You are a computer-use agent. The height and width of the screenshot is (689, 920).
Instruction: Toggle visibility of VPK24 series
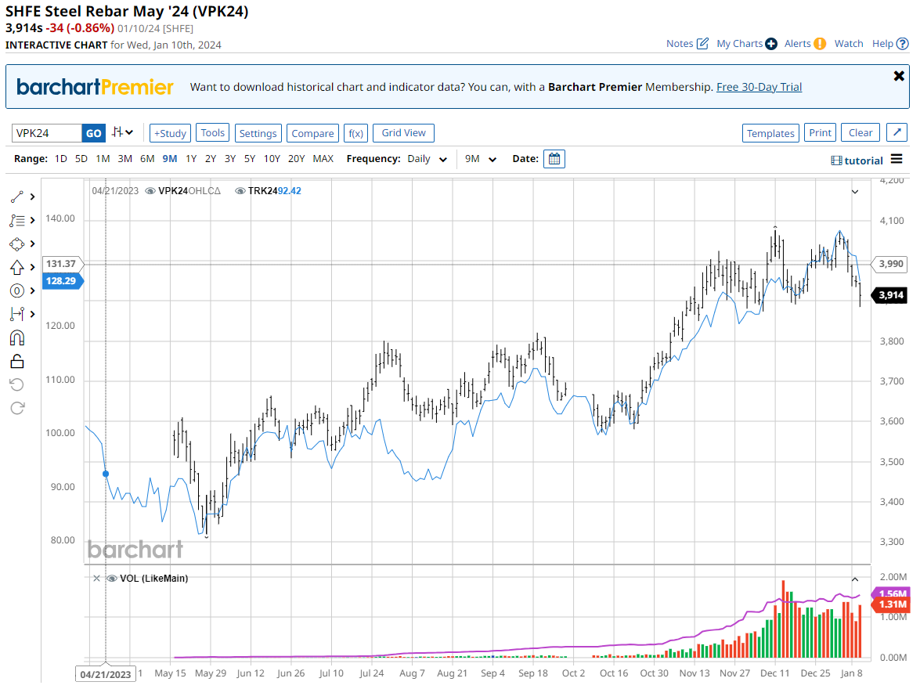150,190
